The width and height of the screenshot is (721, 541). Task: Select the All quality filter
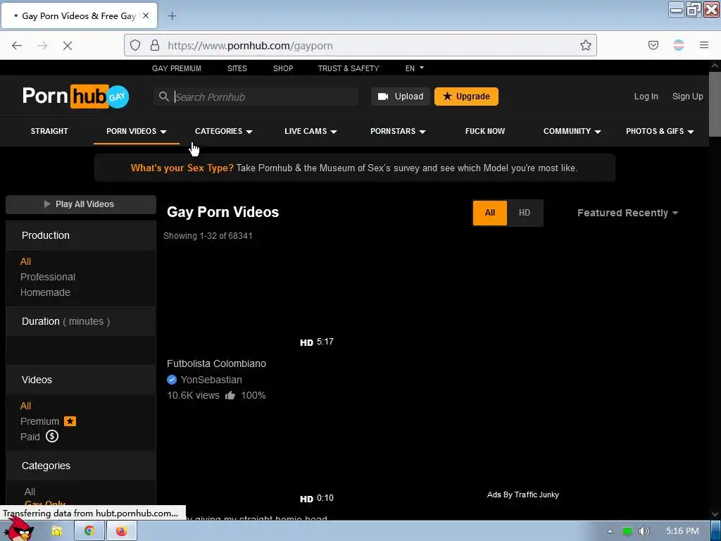(490, 213)
